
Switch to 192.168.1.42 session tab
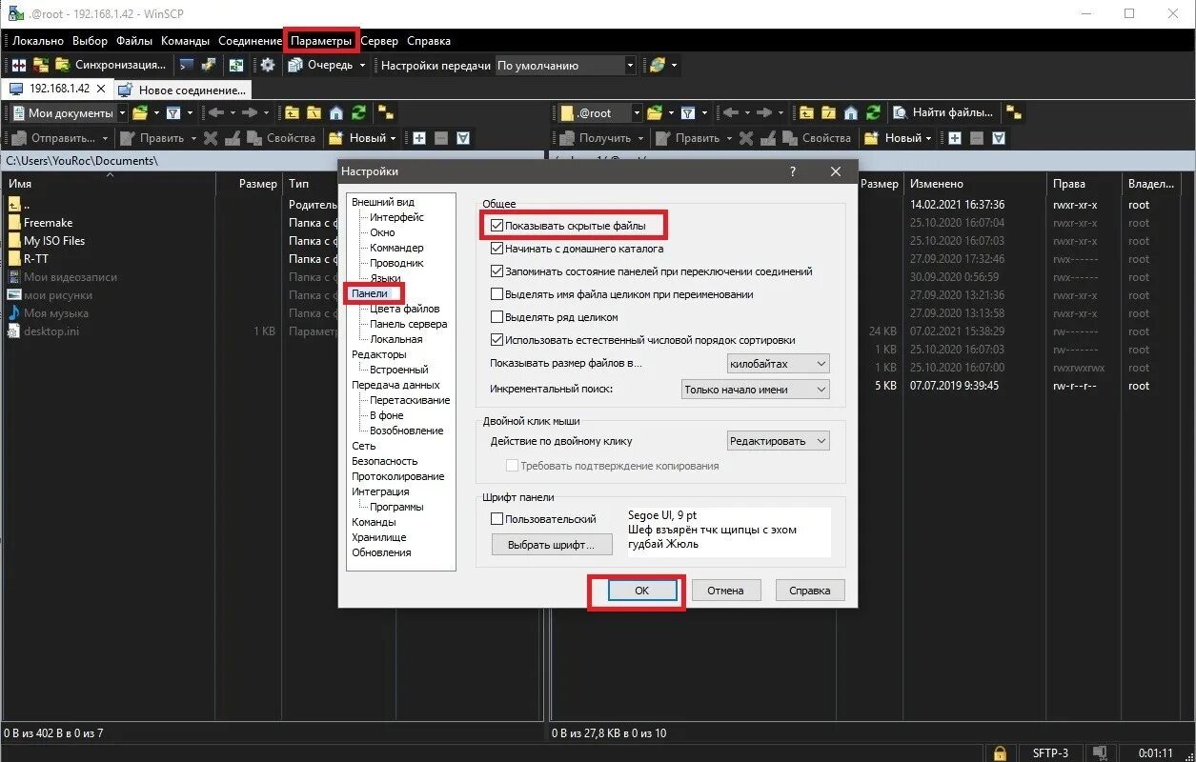point(58,89)
